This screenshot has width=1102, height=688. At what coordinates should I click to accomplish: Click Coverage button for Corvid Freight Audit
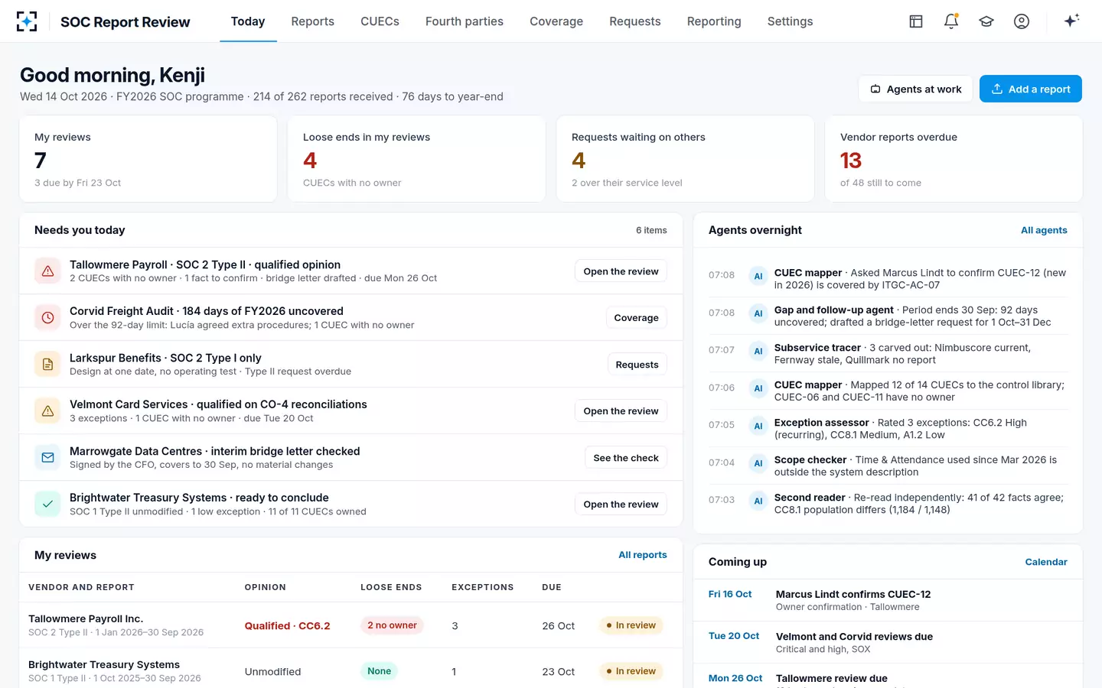[x=636, y=318]
